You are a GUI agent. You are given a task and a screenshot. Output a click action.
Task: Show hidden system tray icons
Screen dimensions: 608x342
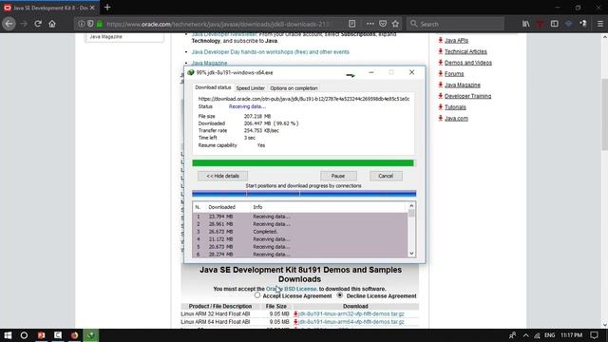525,335
